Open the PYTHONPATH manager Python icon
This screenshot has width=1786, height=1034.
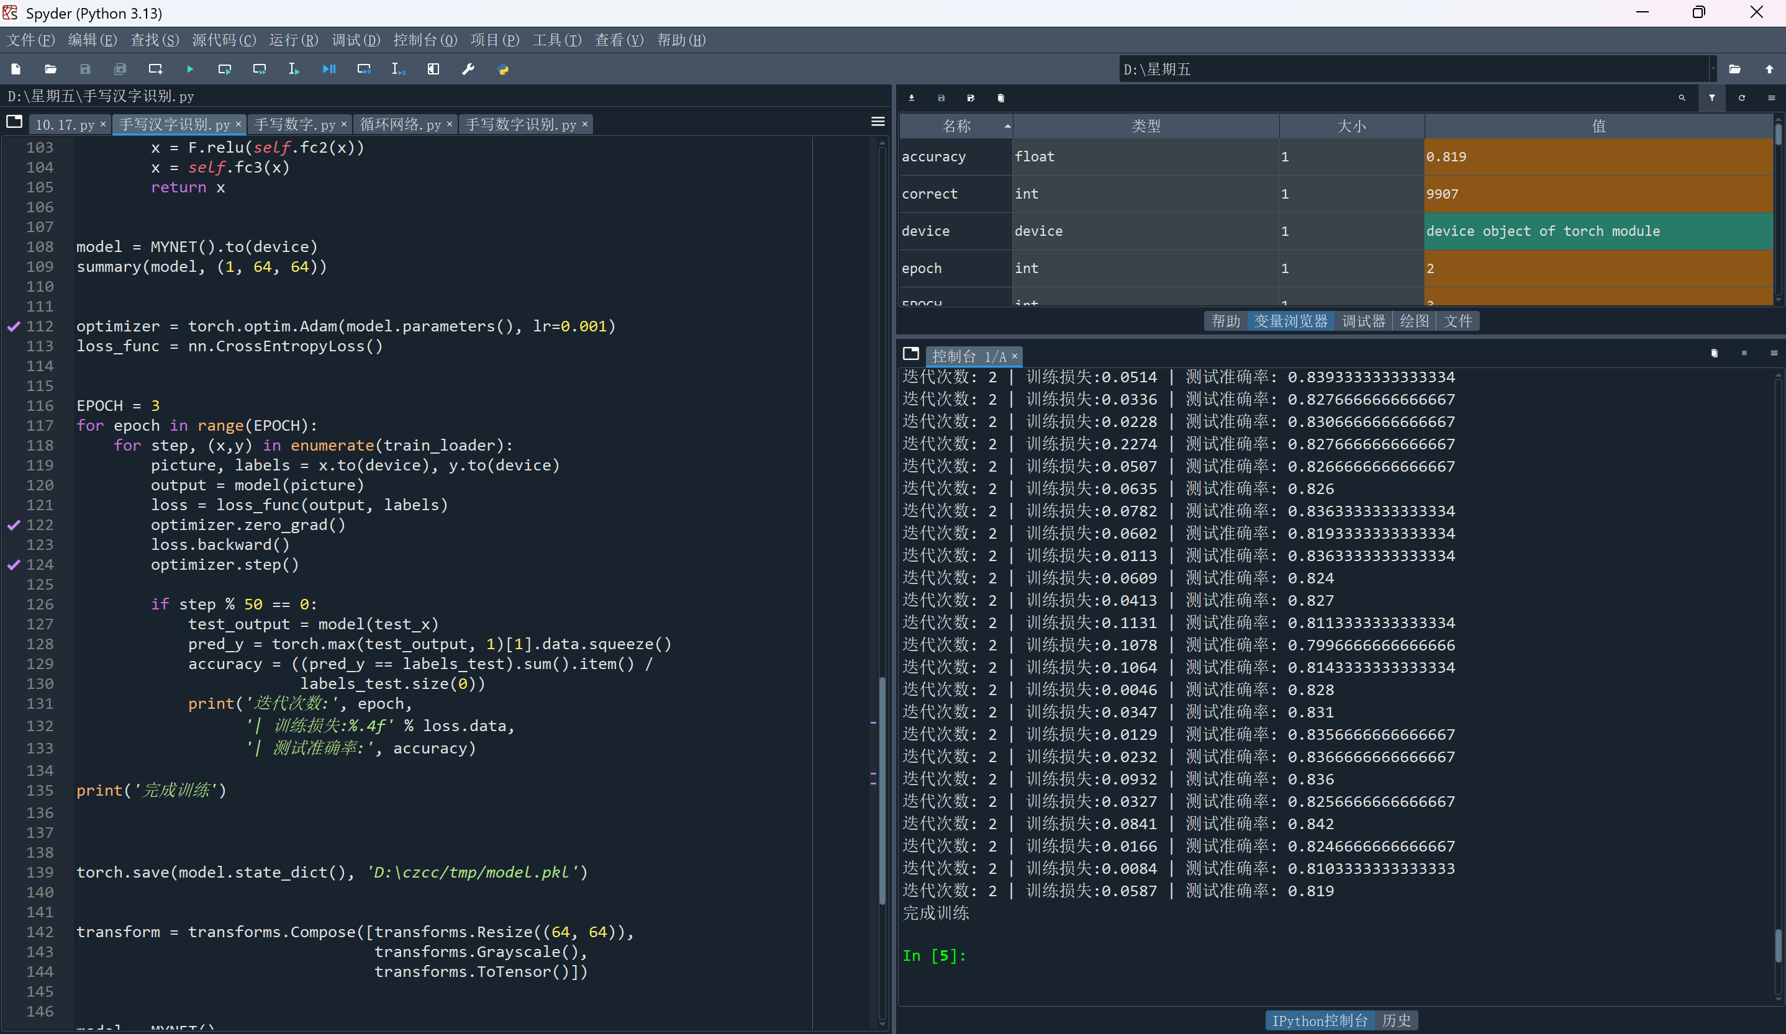(503, 70)
